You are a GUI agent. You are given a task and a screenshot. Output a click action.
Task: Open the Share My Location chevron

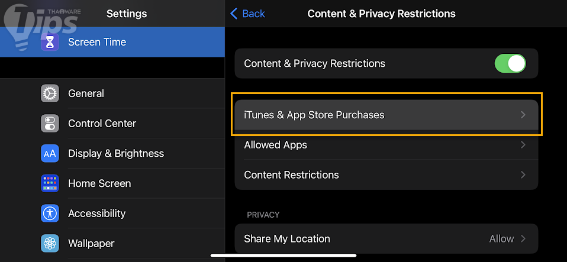tap(523, 239)
